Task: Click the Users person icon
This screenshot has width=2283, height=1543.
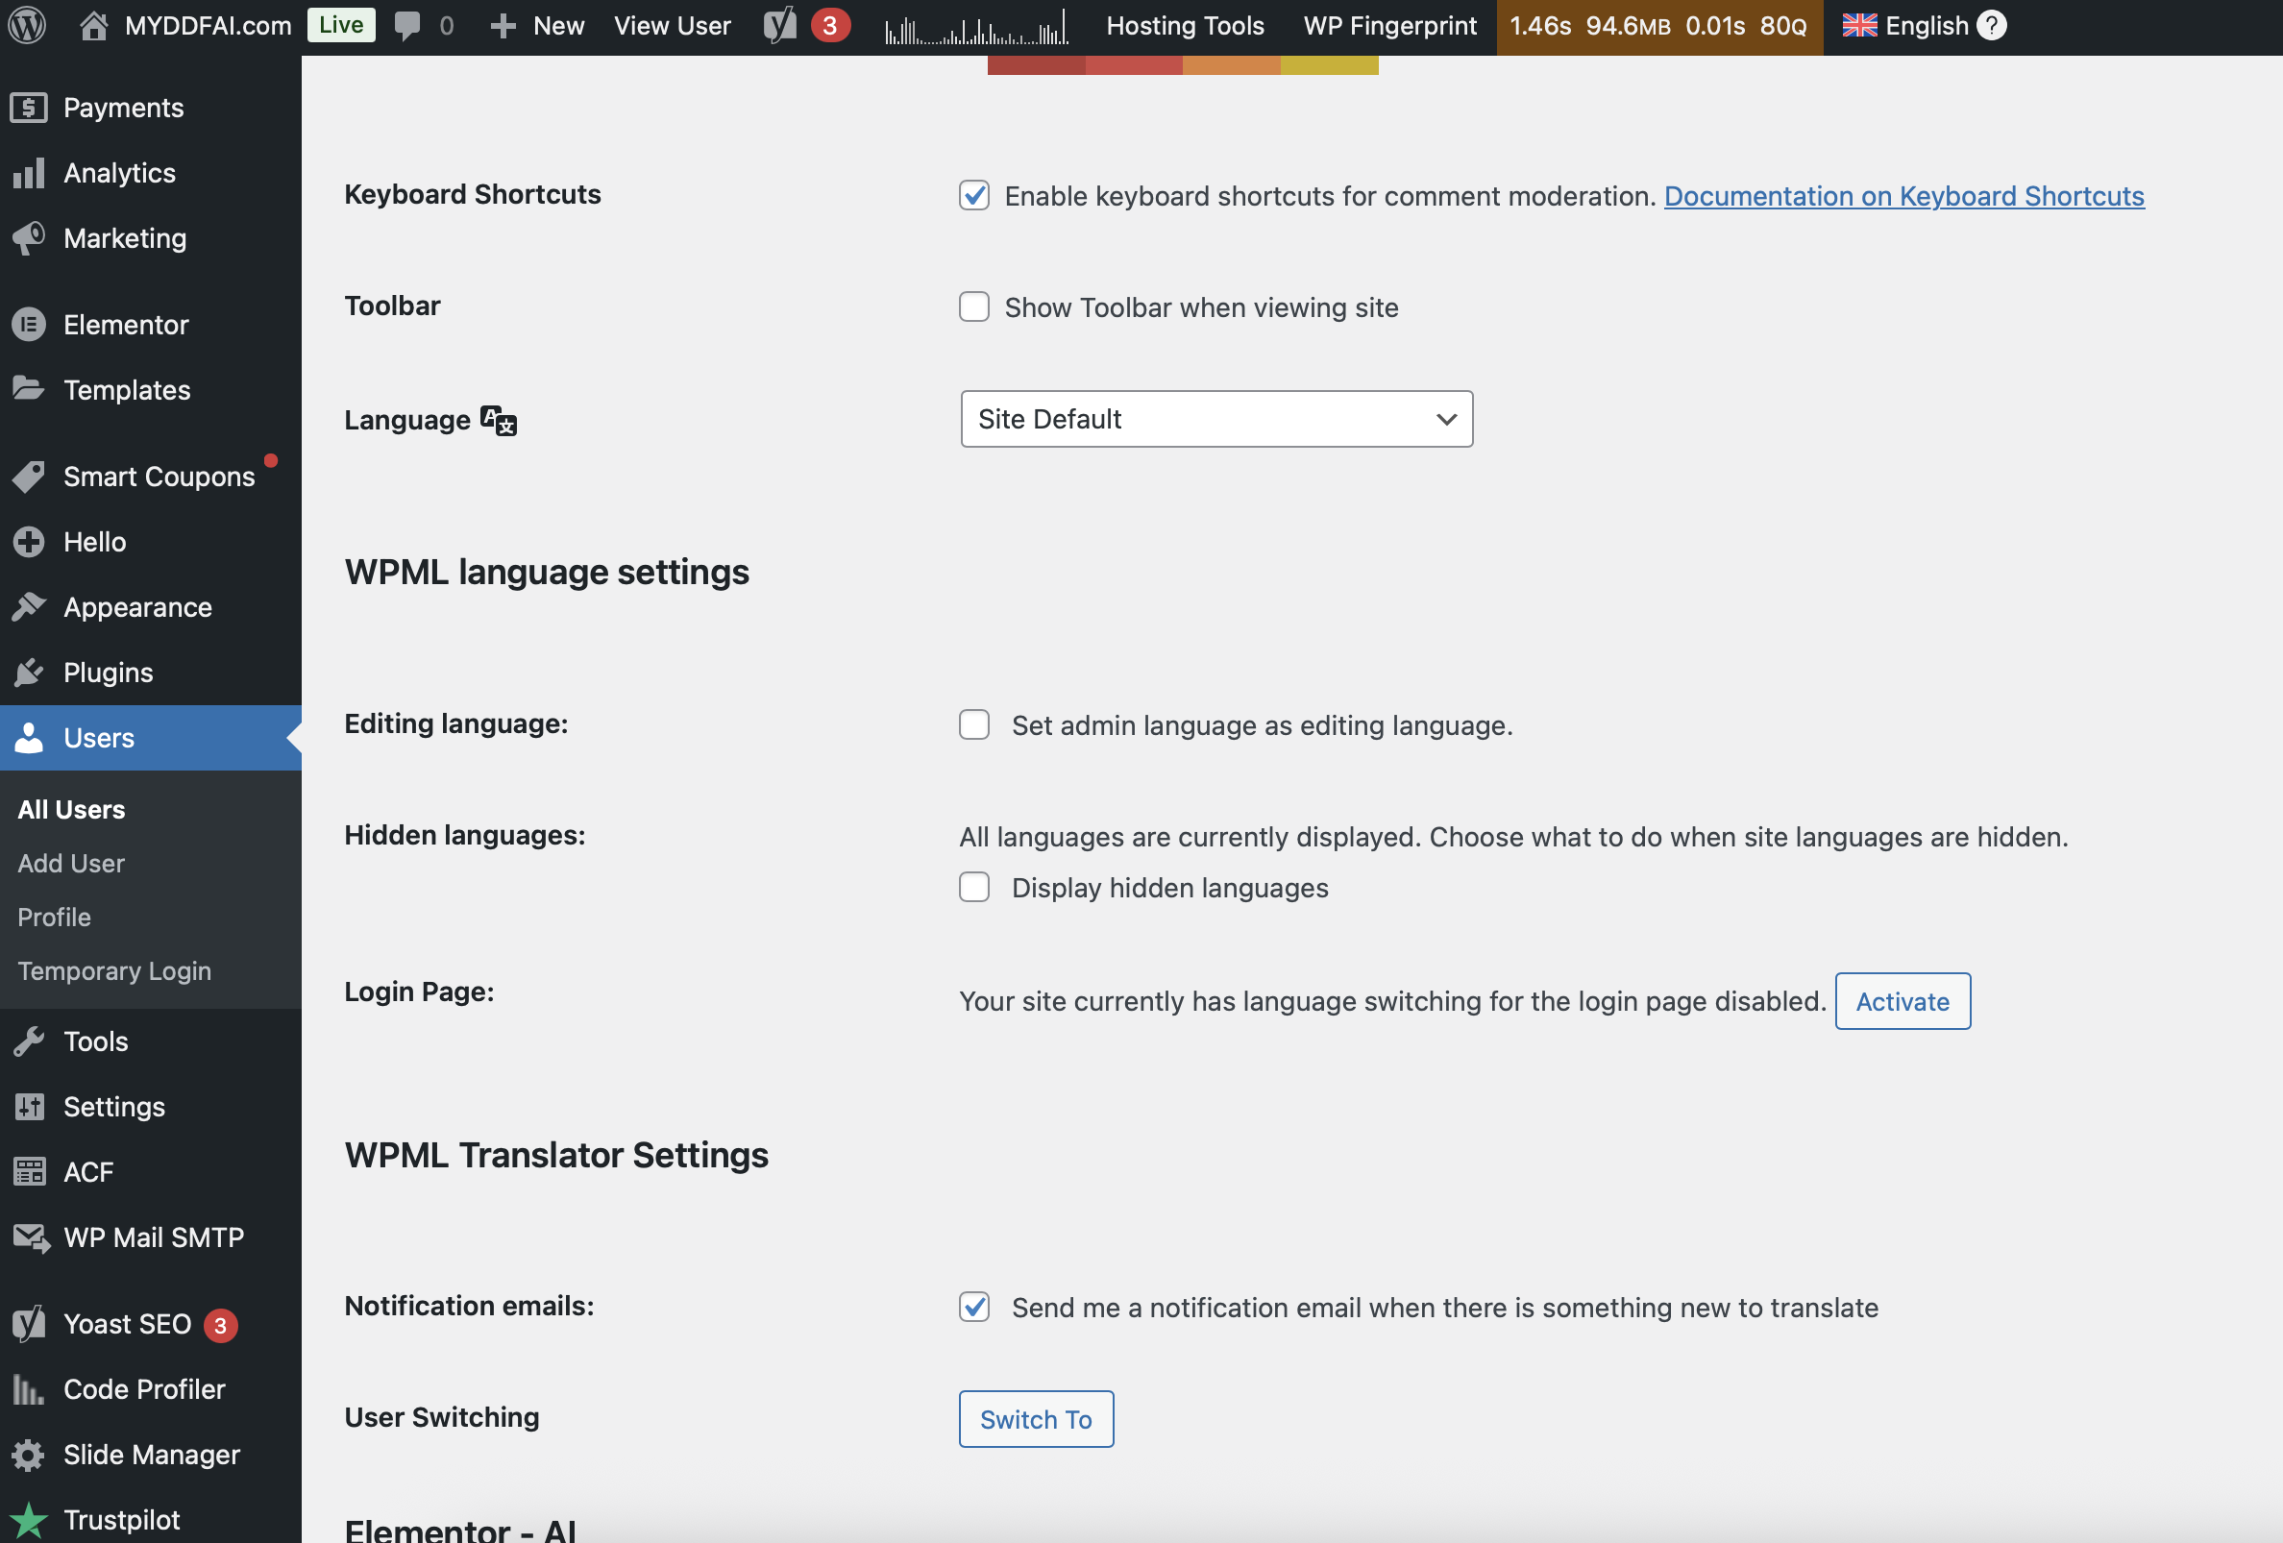Action: (x=29, y=738)
